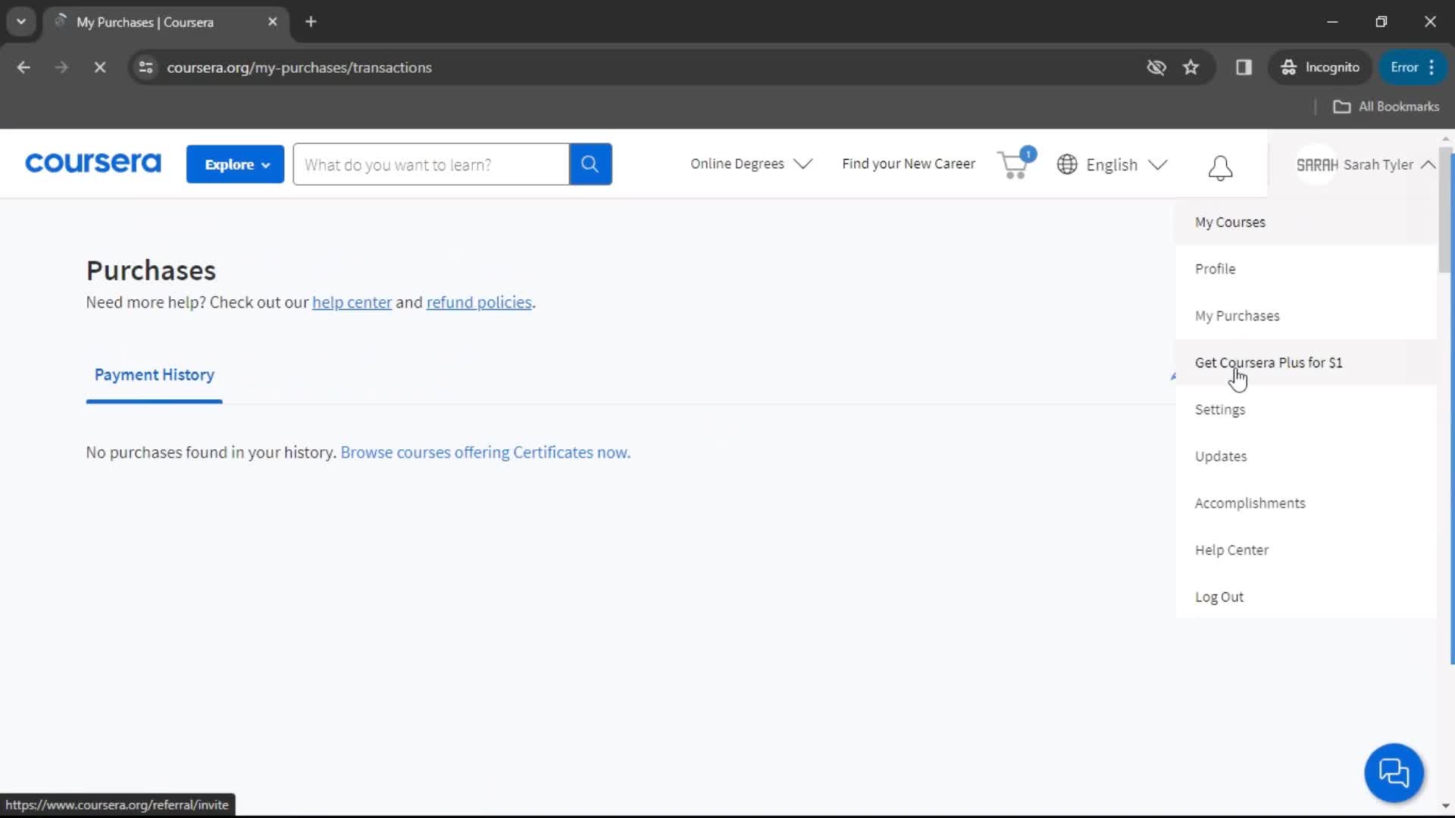
Task: Click the incognito mode icon
Action: click(1289, 67)
